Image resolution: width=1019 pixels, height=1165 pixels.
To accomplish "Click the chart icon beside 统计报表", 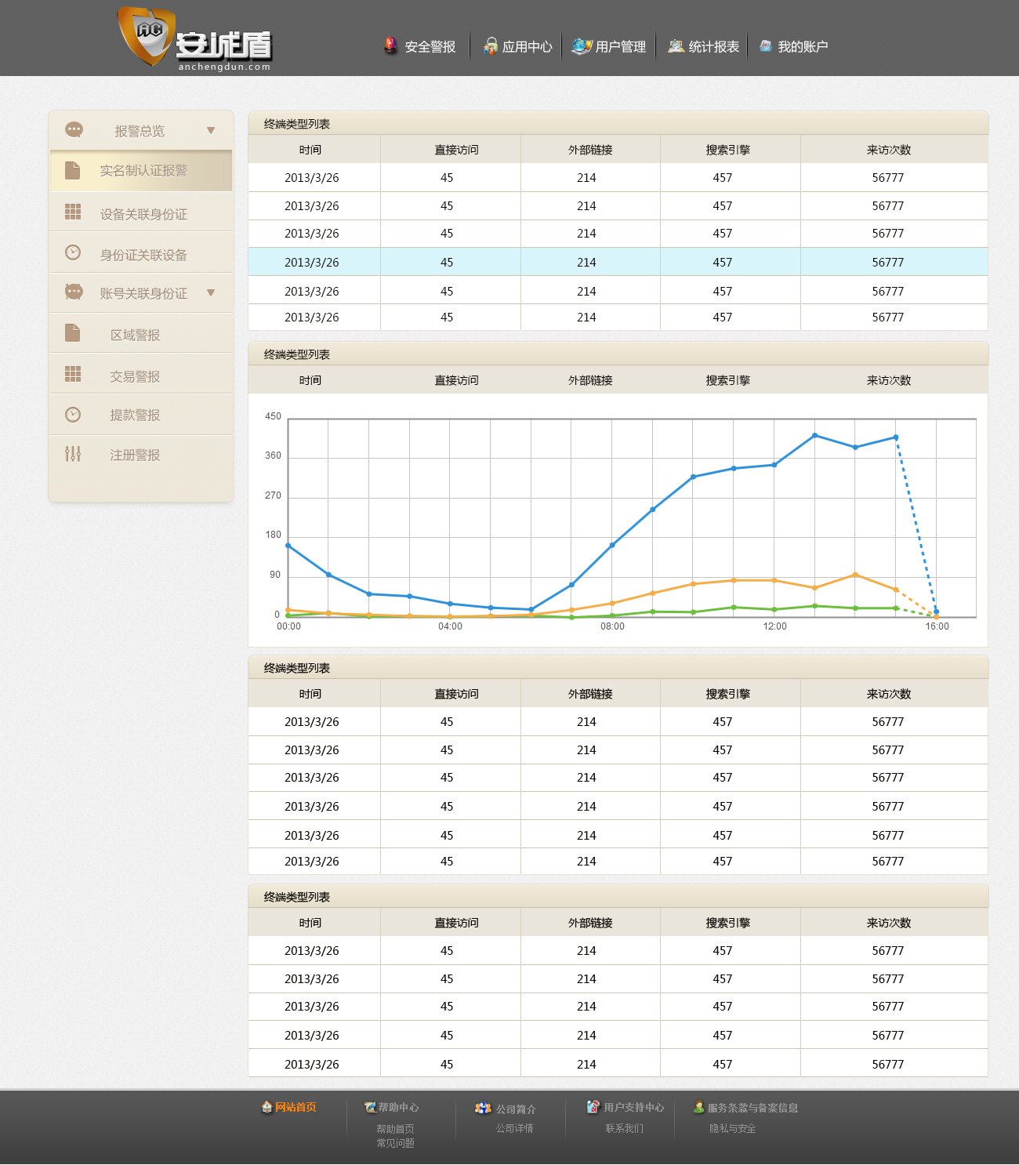I will pos(676,46).
